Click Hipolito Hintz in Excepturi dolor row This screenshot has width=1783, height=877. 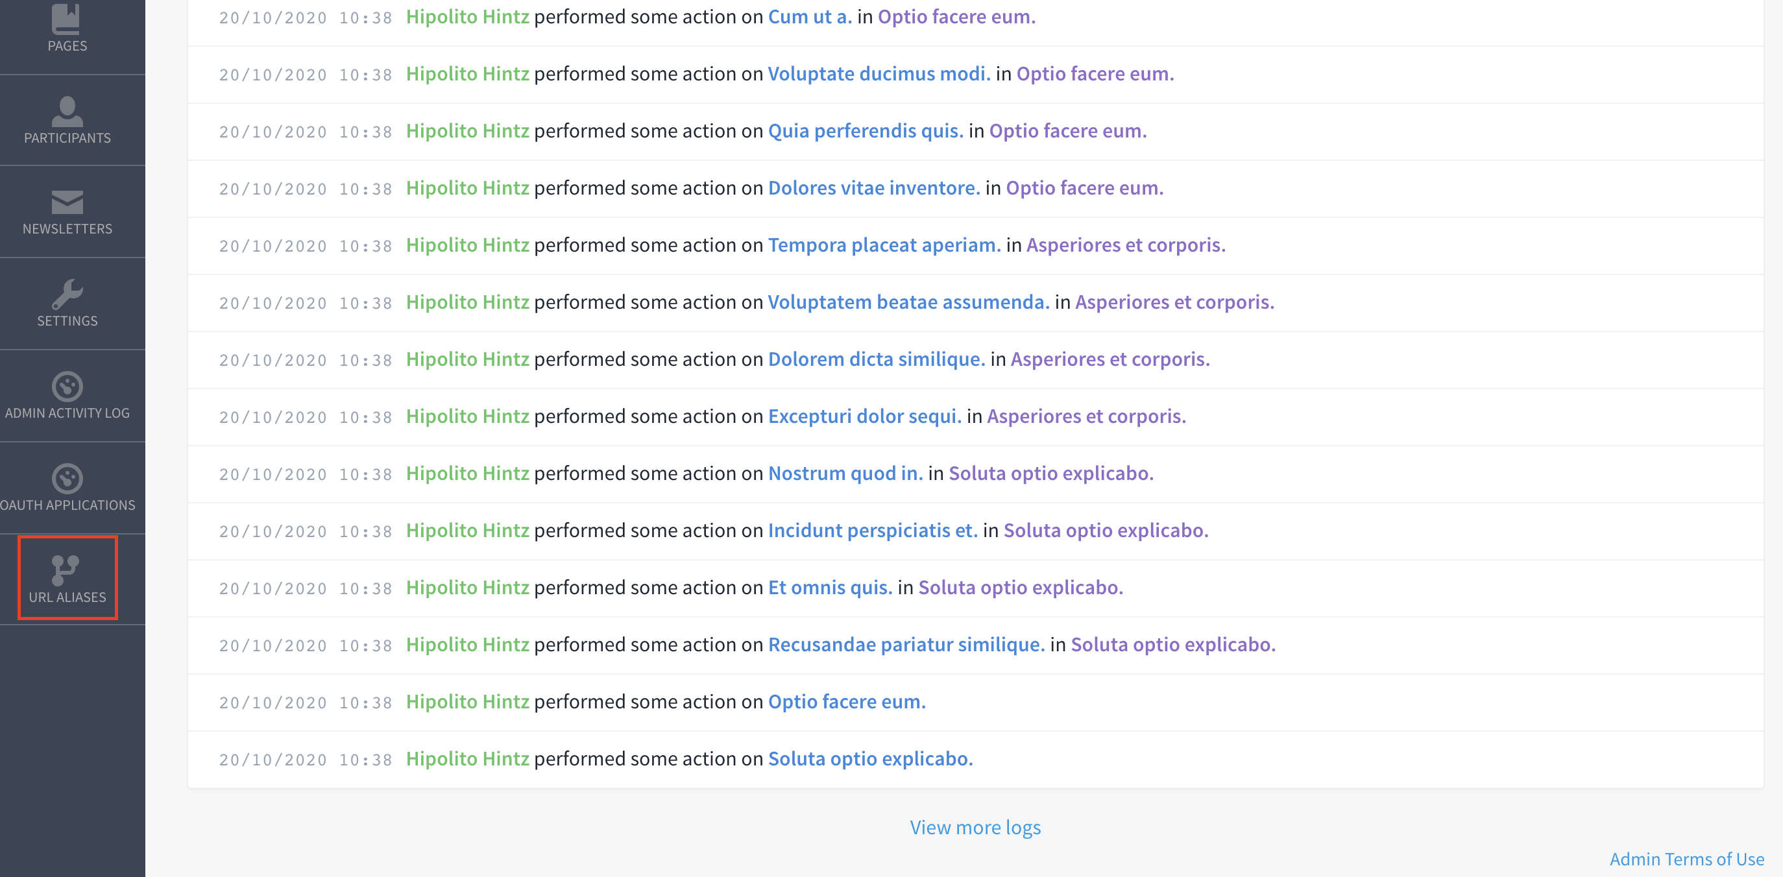(x=467, y=416)
